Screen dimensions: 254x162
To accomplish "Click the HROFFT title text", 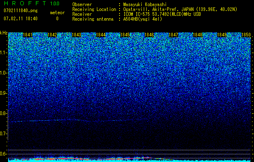I will (25, 3).
